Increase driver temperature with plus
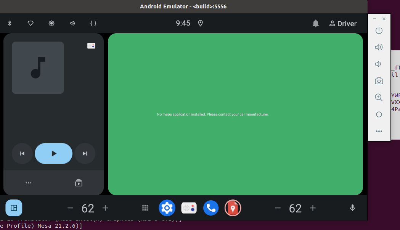This screenshot has height=230, width=400. (105, 208)
